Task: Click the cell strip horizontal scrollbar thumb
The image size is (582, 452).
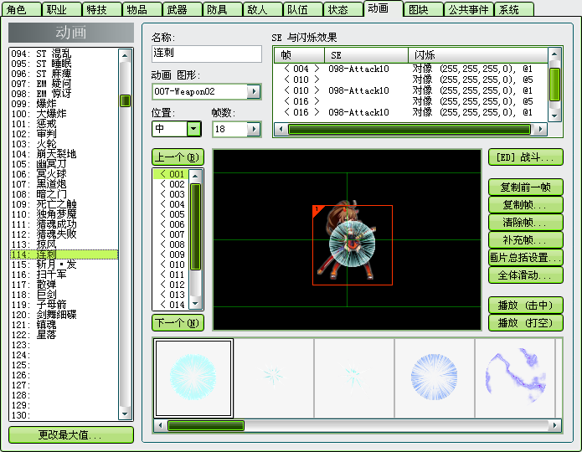Action: (x=206, y=425)
